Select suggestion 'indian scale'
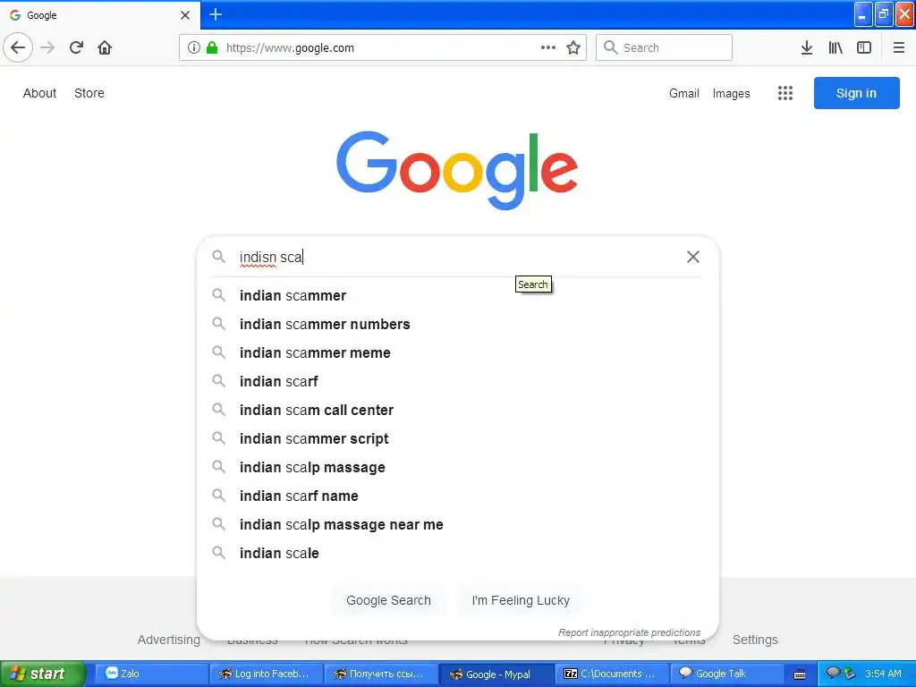The image size is (916, 687). [x=458, y=553]
